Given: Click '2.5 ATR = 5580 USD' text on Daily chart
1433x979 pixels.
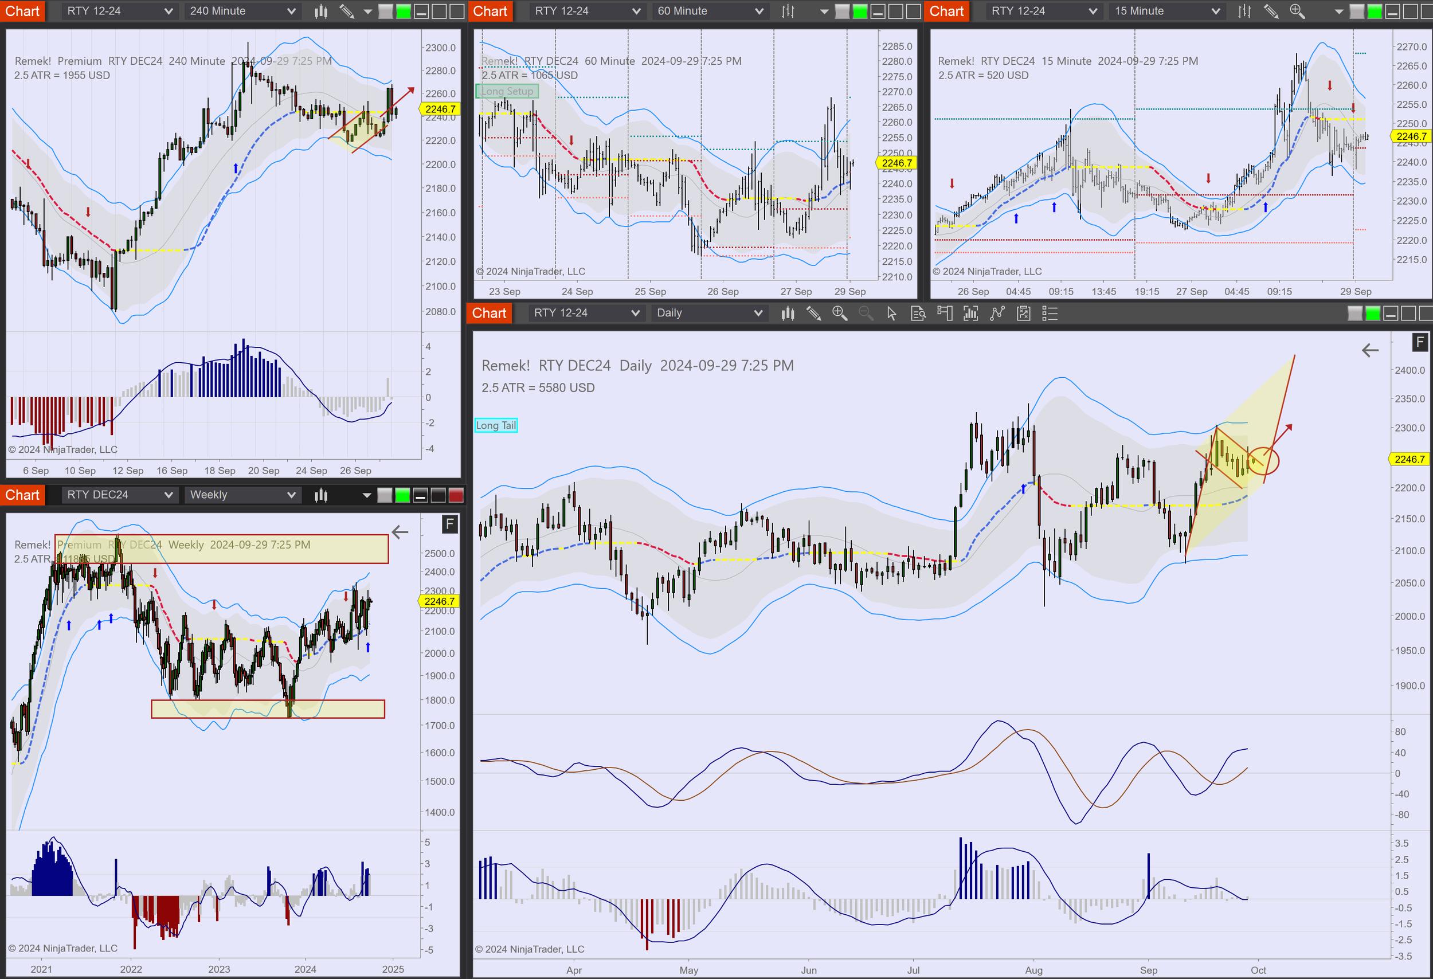Looking at the screenshot, I should [538, 388].
